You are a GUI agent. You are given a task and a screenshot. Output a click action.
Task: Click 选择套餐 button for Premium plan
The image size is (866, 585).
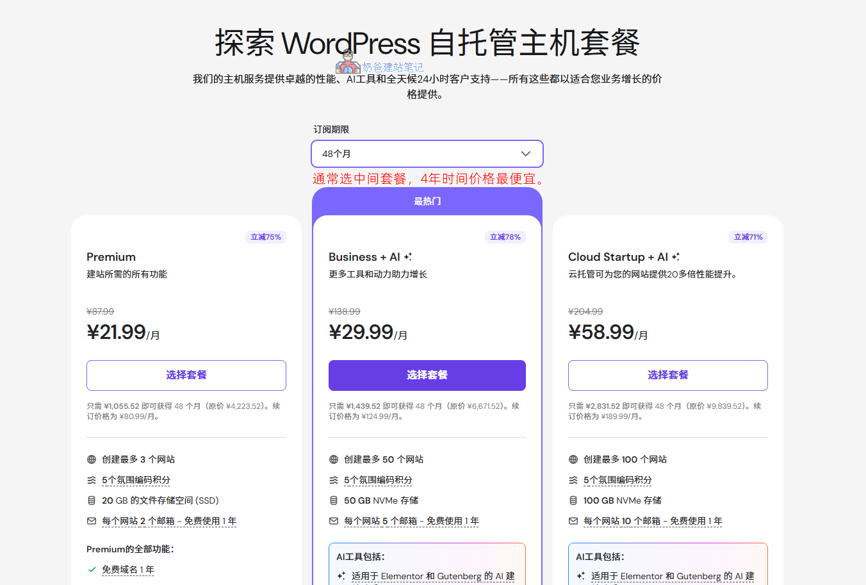click(x=186, y=375)
